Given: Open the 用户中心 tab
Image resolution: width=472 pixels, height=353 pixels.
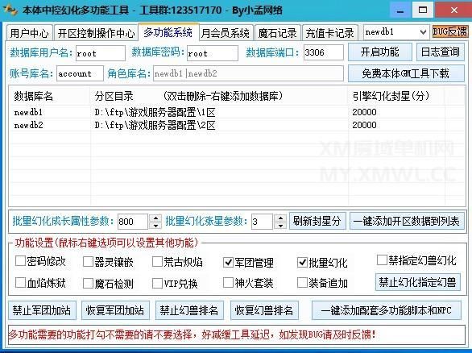Looking at the screenshot, I should [x=29, y=33].
